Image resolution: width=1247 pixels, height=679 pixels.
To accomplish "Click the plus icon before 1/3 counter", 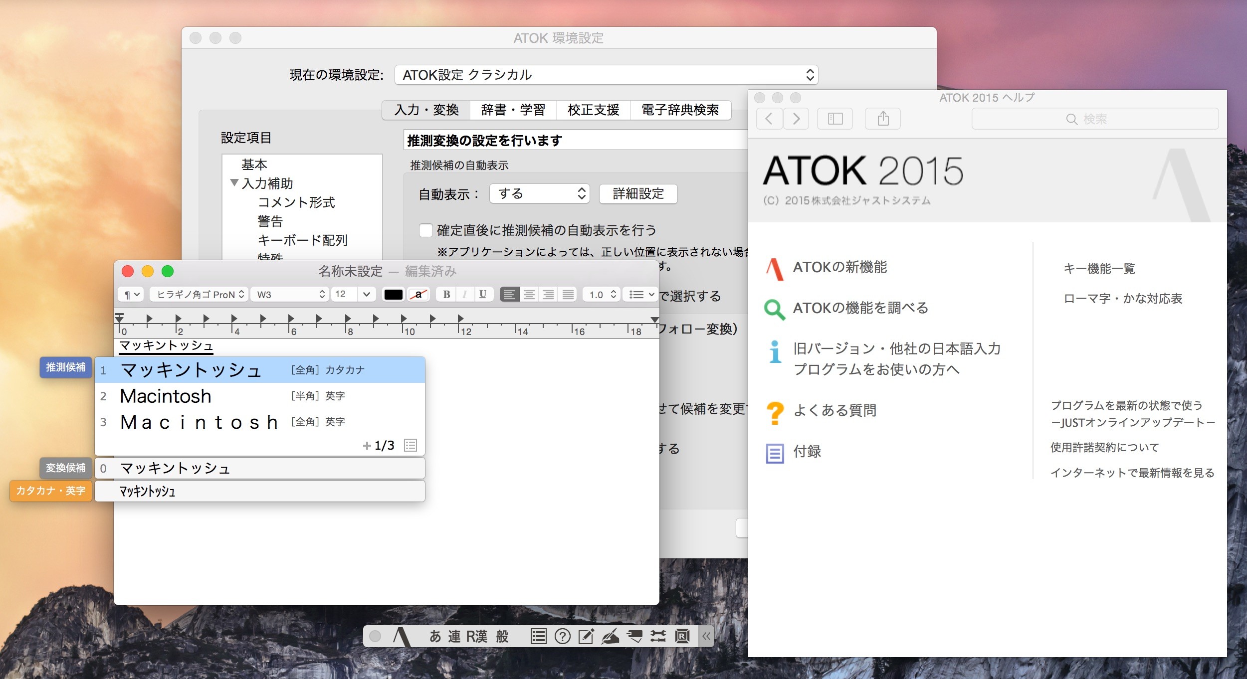I will [x=367, y=445].
